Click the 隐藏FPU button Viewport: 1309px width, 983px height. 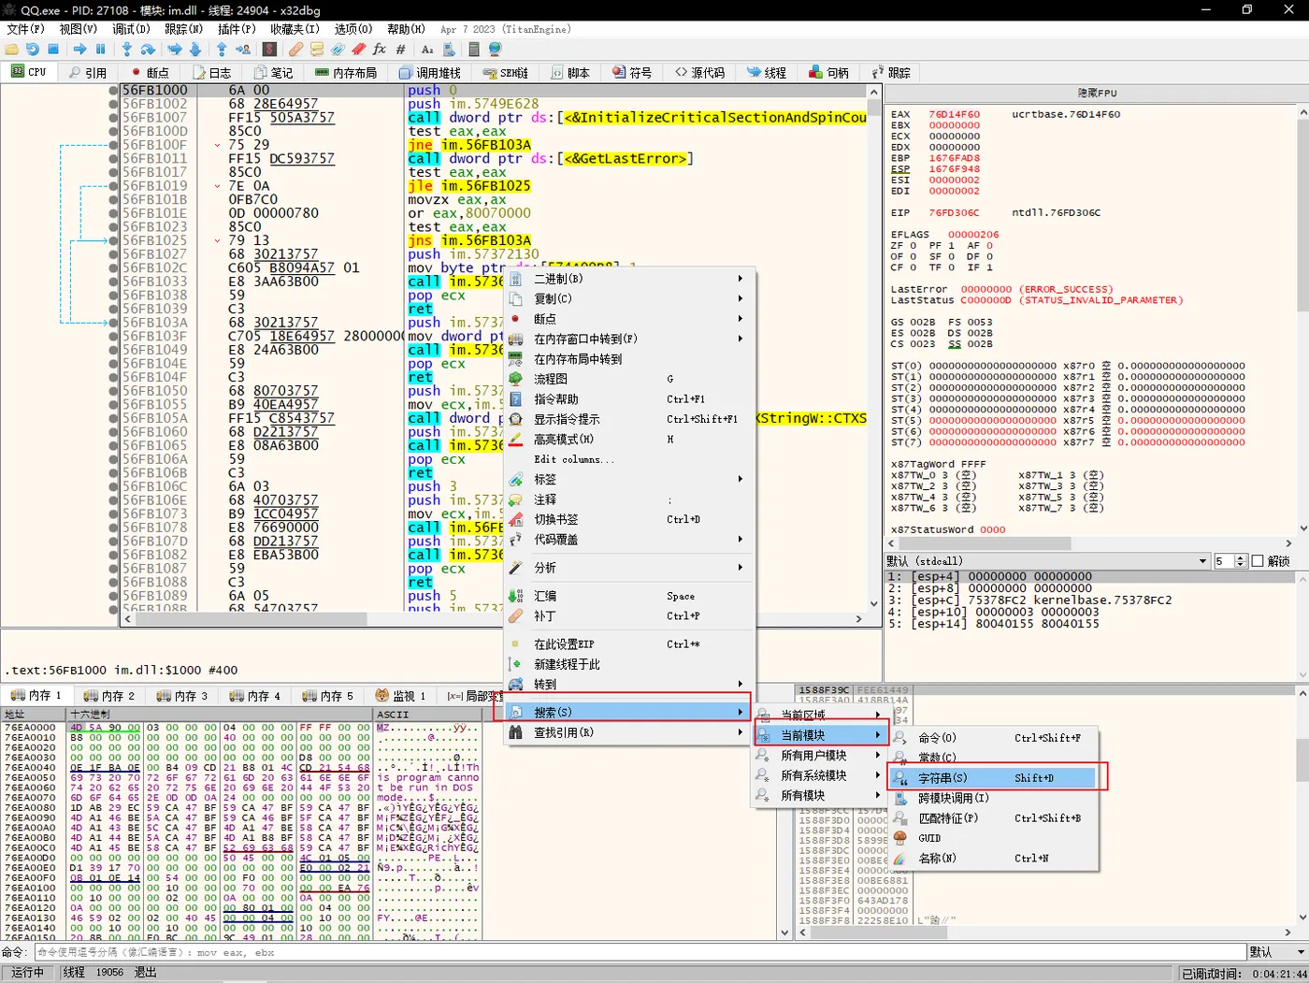[x=1097, y=94]
